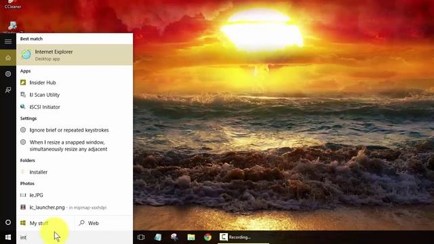Launch Internet Explorer best match

[75, 55]
